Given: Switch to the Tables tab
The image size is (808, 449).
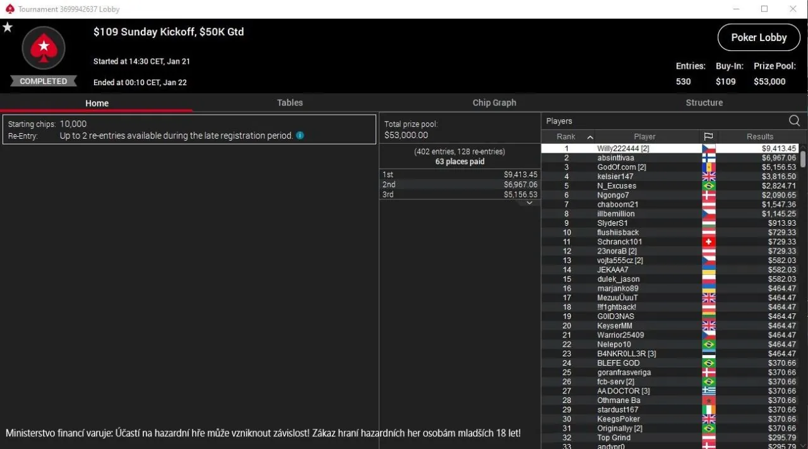Looking at the screenshot, I should click(290, 103).
